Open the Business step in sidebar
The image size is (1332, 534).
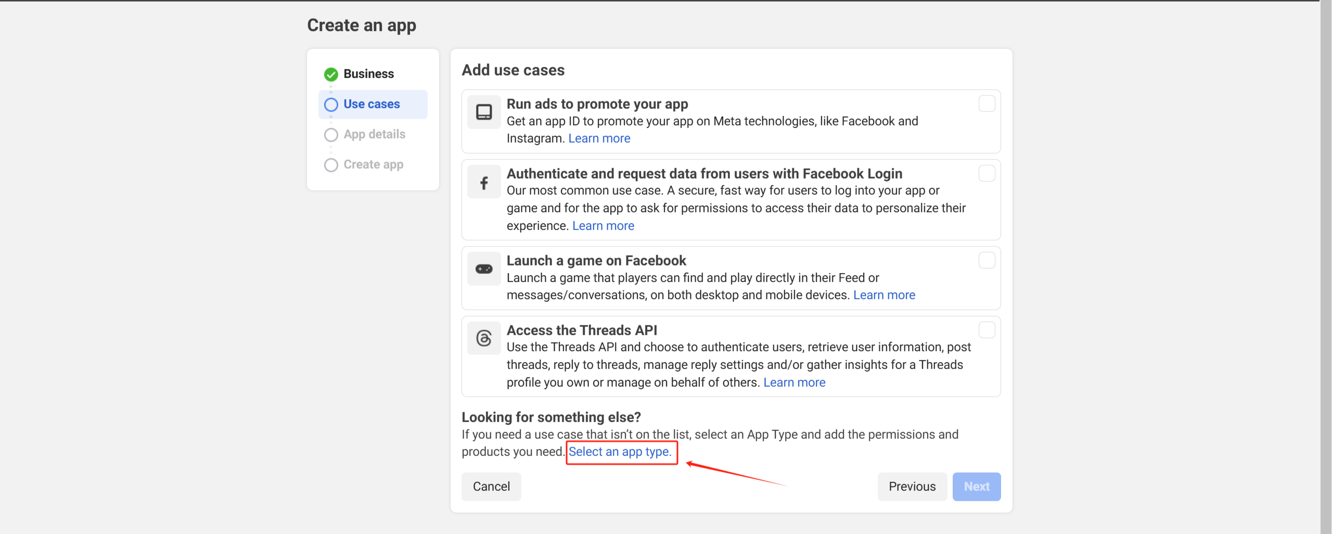point(368,74)
